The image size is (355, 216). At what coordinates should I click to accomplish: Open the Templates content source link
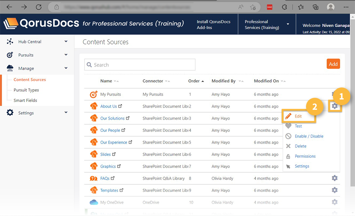109,190
